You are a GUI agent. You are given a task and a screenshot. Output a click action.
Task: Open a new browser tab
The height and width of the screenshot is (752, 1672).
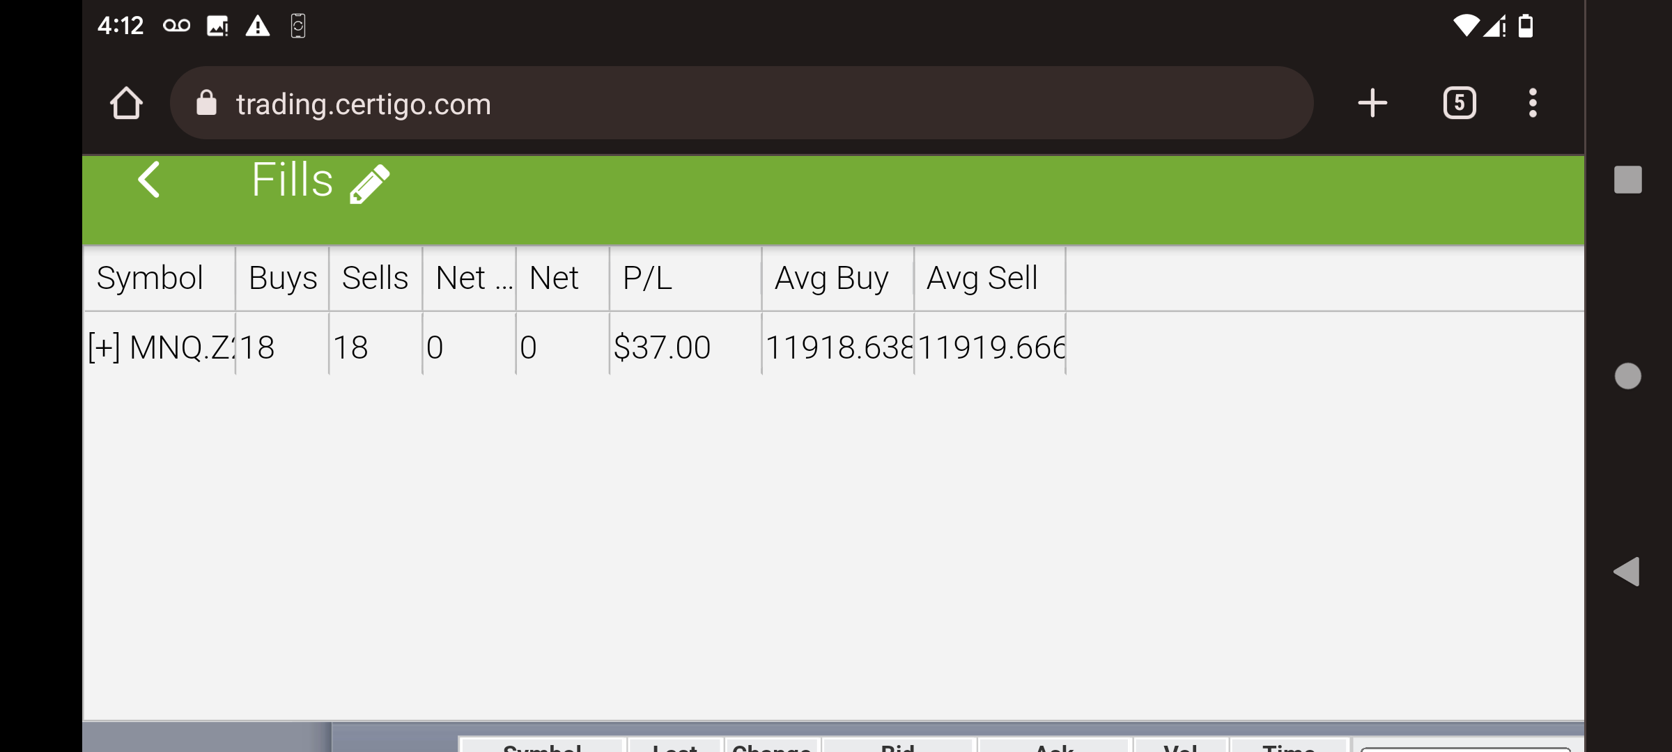coord(1372,103)
